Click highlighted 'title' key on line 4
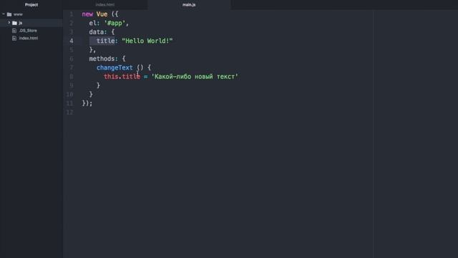Viewport: 458px width, 258px height. (x=105, y=41)
